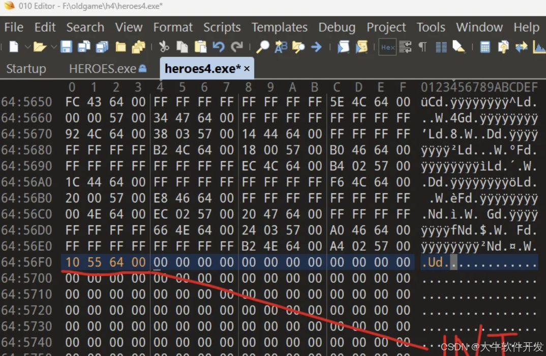Click the Close All files icon
Image resolution: width=546 pixels, height=356 pixels.
[x=139, y=46]
